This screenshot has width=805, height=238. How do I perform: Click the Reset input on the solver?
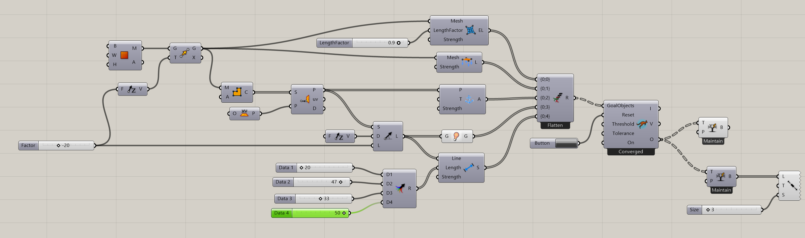(x=628, y=115)
